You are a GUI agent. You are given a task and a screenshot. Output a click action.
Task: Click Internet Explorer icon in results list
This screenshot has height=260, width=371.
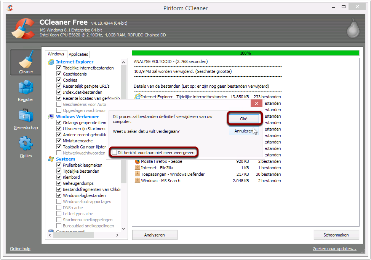coord(137,96)
